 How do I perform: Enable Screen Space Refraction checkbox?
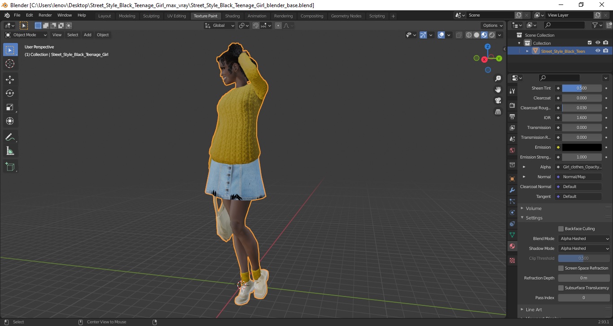(x=561, y=268)
